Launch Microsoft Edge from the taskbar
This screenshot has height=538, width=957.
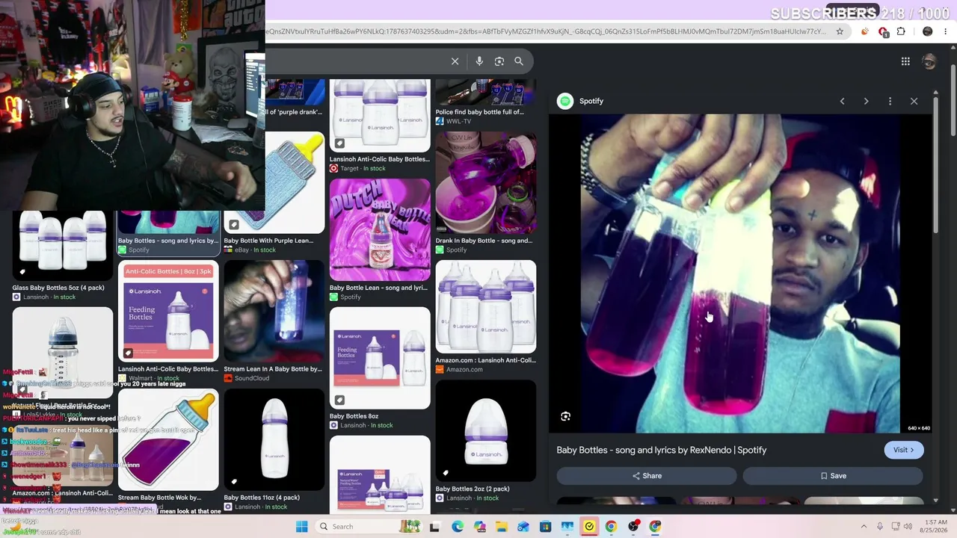coord(458,527)
